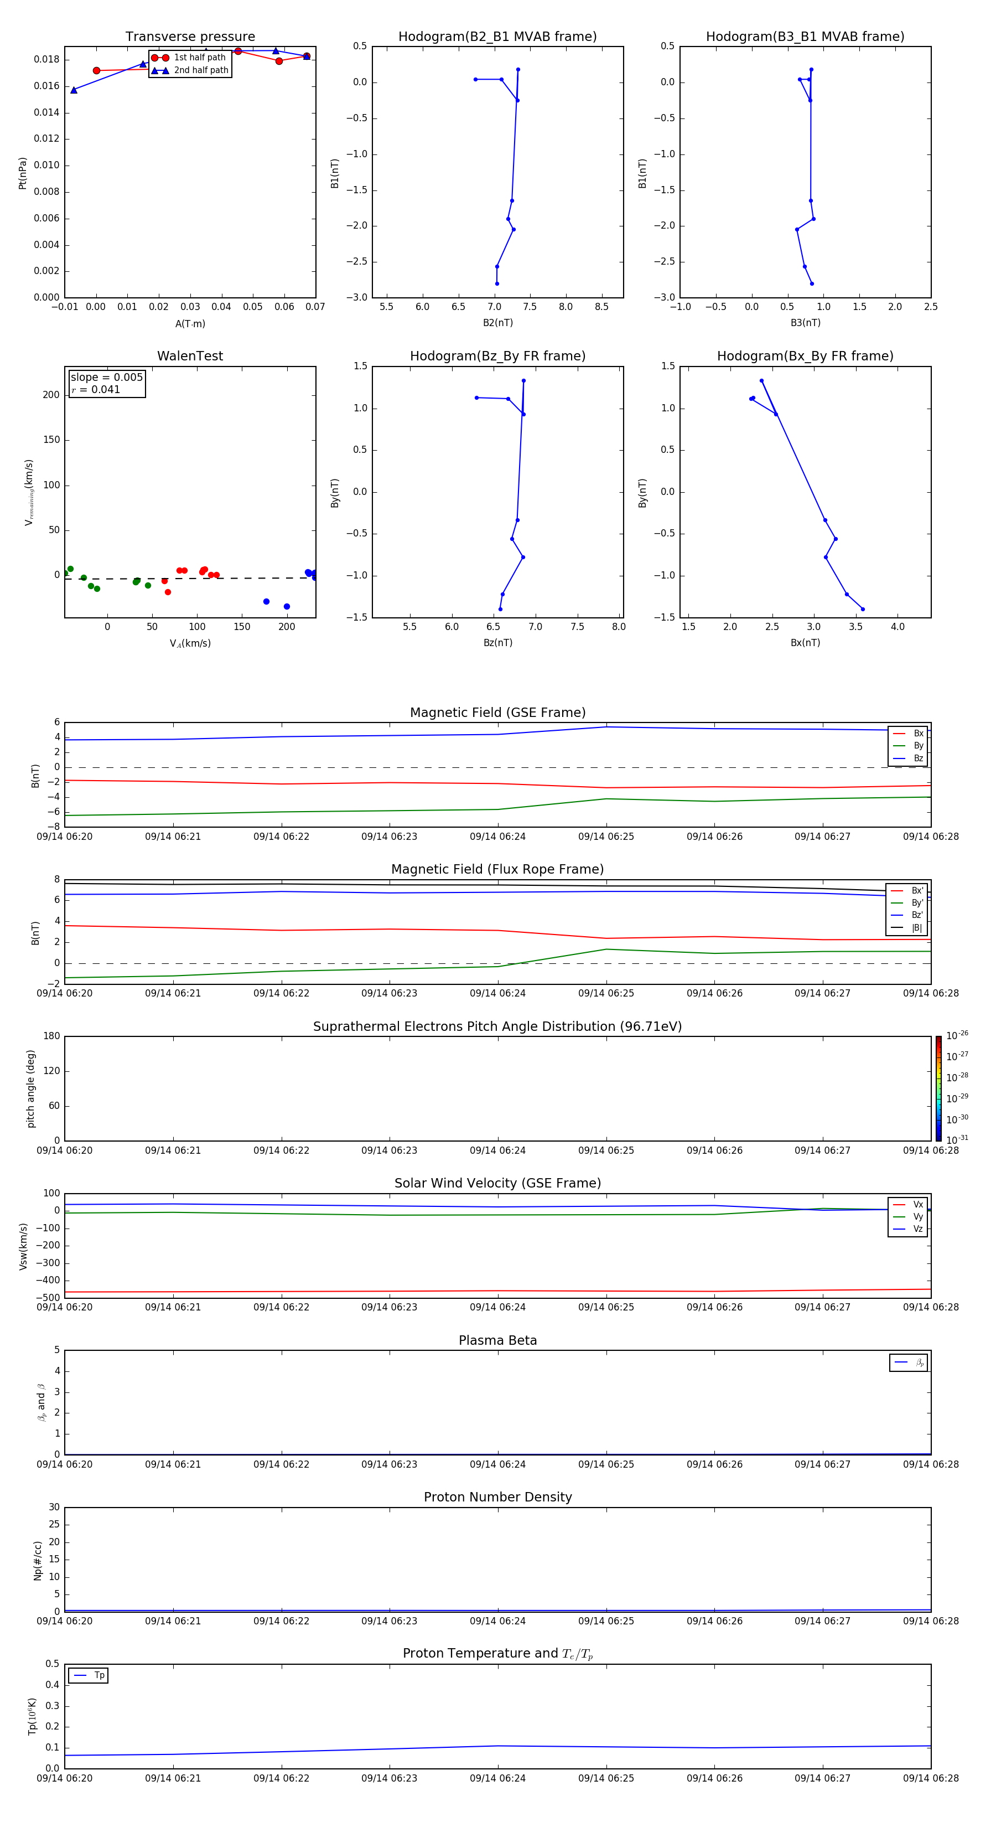Click the 'Tp' legend entry
996x1827 pixels.
tap(89, 1675)
